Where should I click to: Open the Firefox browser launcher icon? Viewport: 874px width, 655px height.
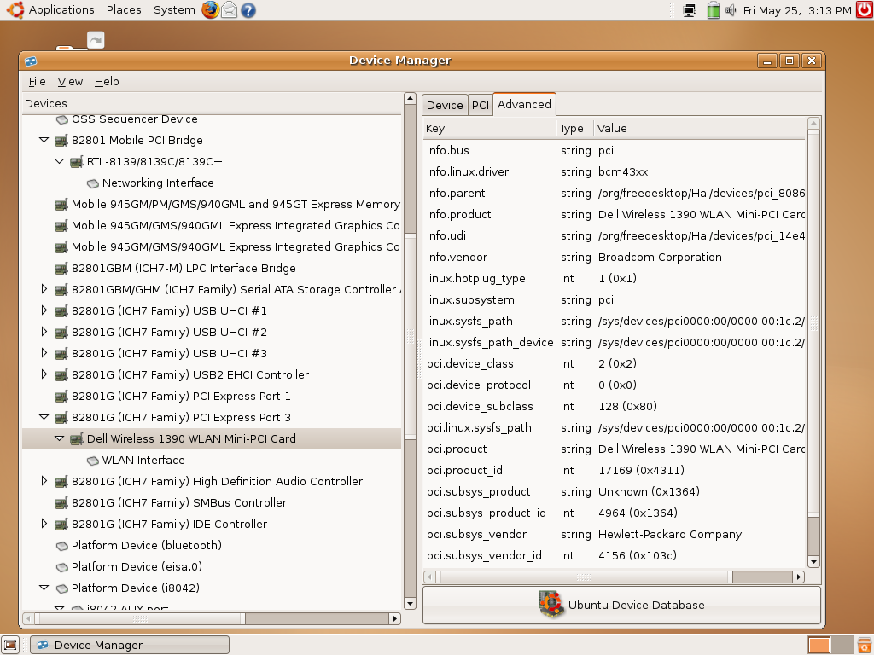pos(210,10)
